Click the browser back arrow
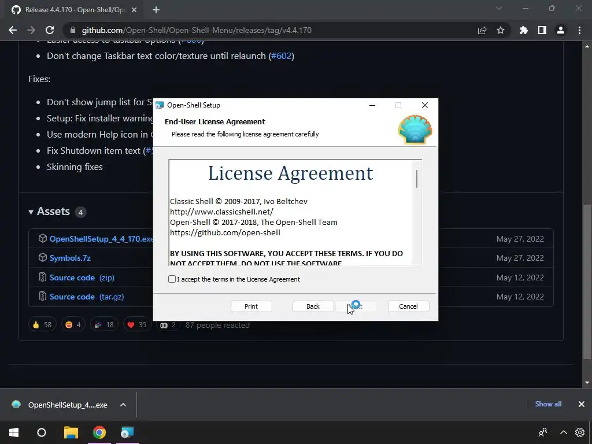Image resolution: width=592 pixels, height=444 pixels. coord(13,30)
